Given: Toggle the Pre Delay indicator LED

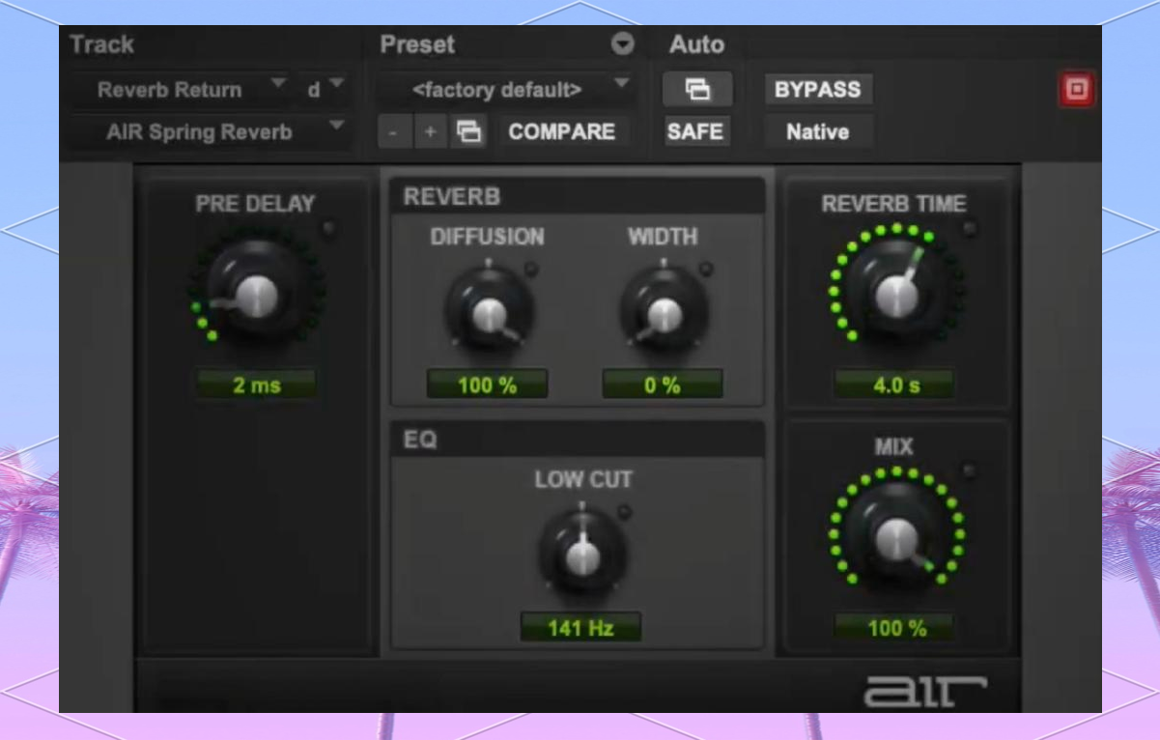Looking at the screenshot, I should pos(329,229).
